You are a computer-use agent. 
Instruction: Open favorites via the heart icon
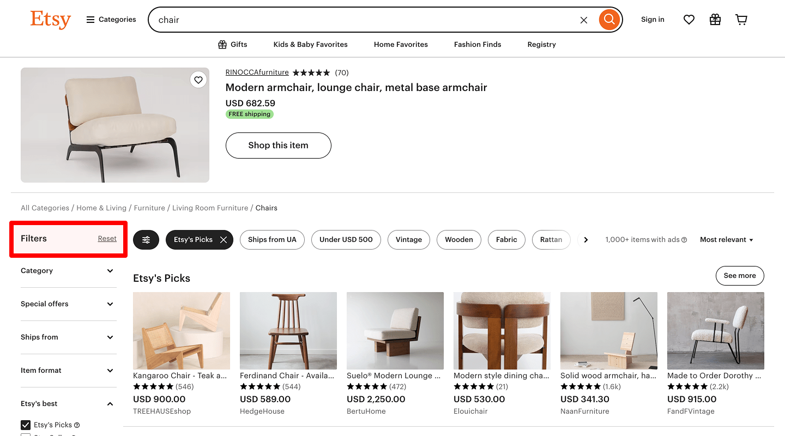[x=689, y=19]
